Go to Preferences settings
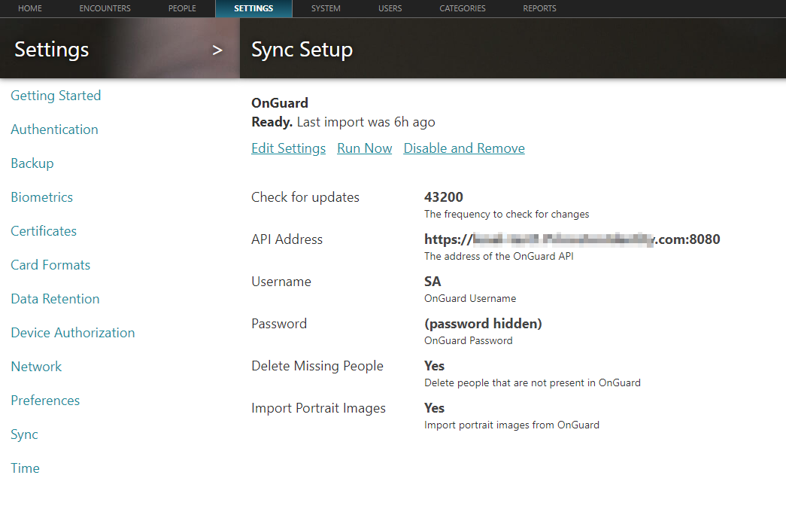Image resolution: width=786 pixels, height=518 pixels. (x=45, y=401)
